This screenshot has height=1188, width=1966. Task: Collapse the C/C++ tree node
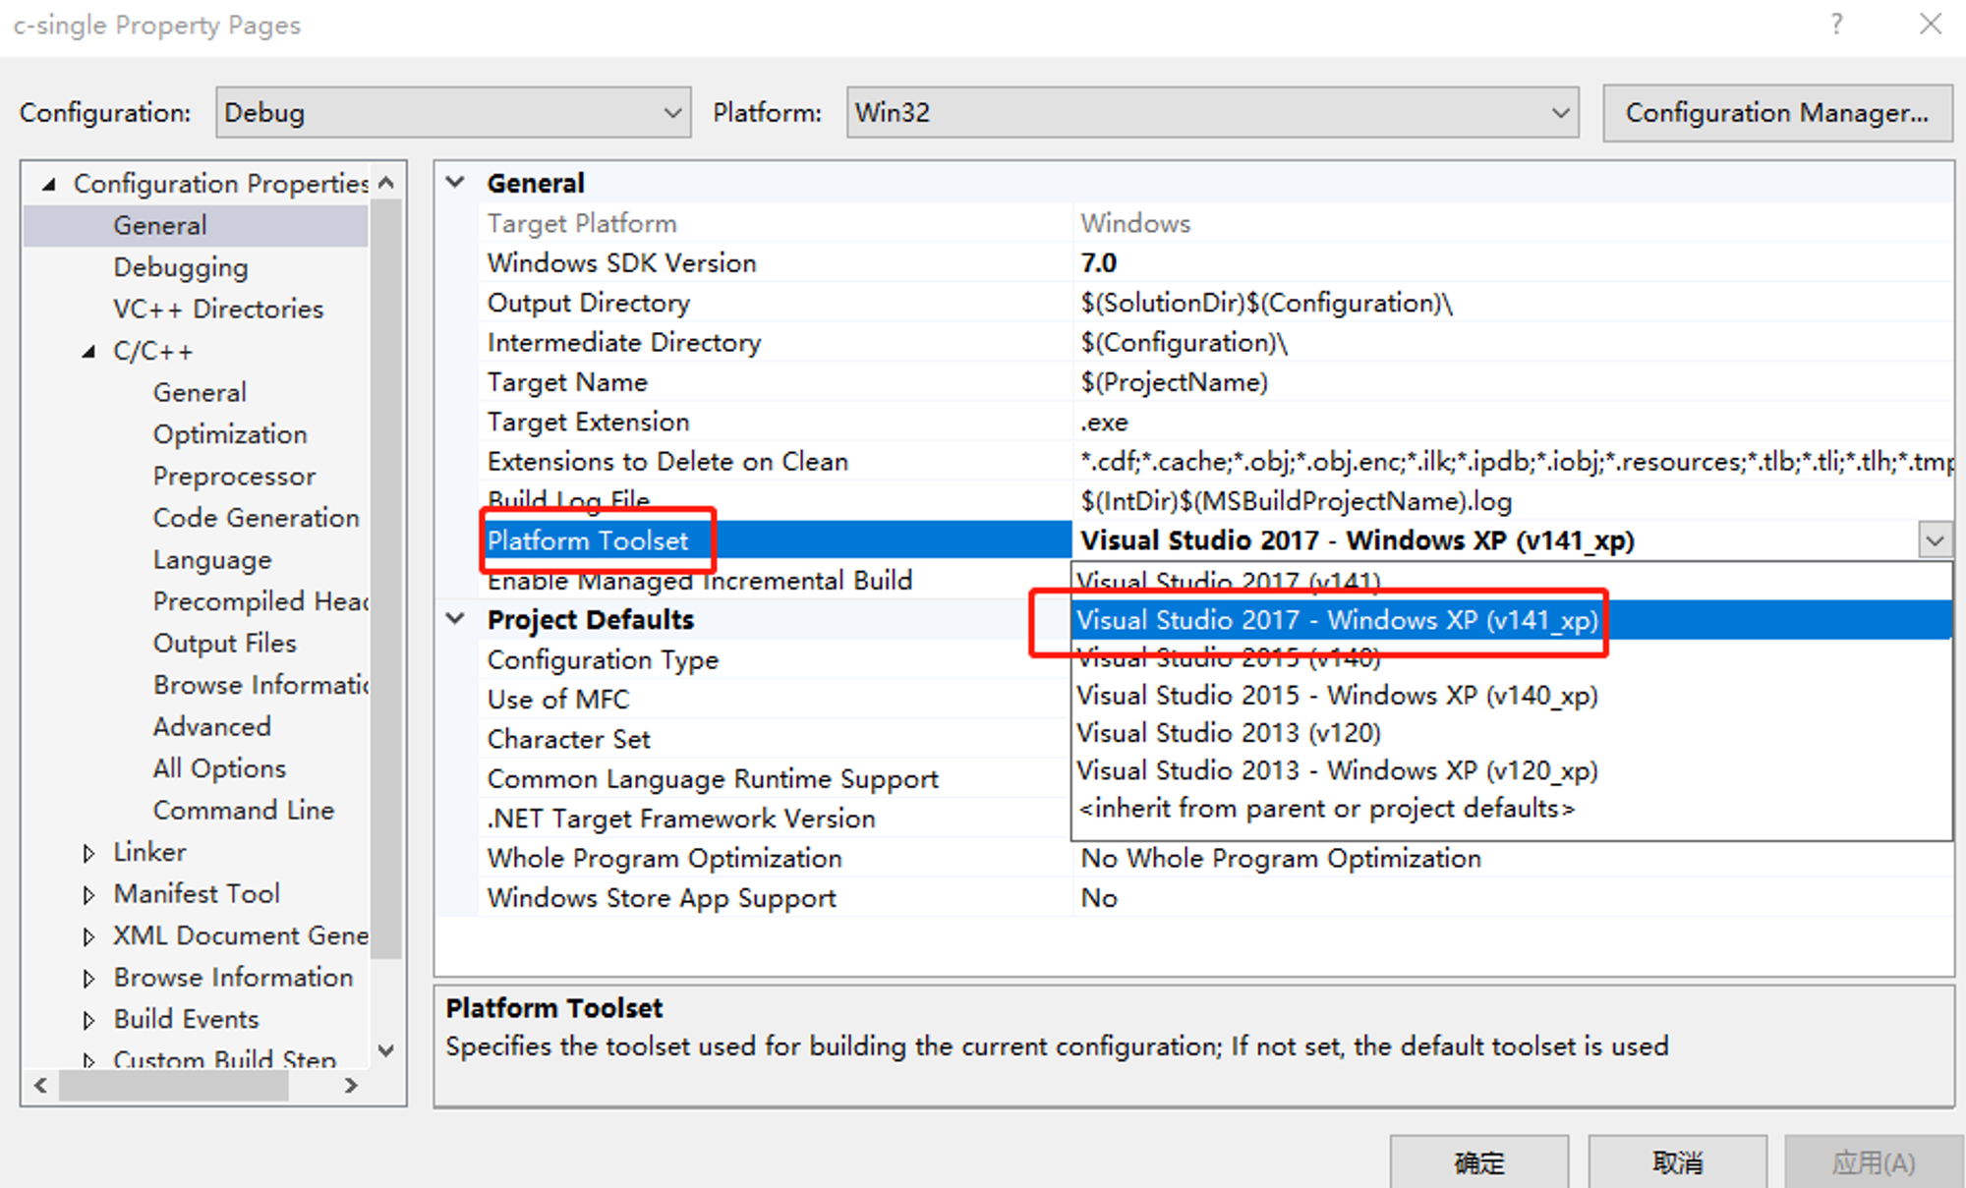[x=88, y=351]
